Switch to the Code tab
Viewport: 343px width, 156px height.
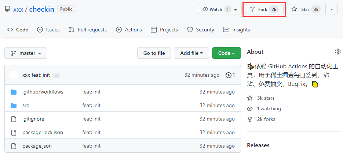(18, 30)
